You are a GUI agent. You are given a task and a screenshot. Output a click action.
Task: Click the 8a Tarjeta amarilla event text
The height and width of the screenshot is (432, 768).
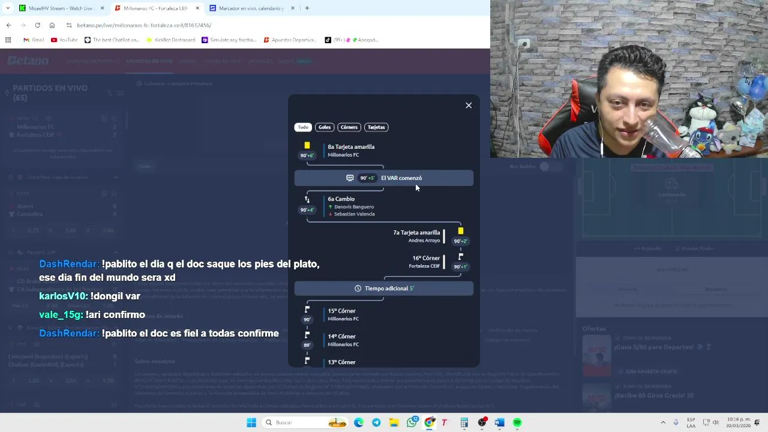pyautogui.click(x=351, y=147)
